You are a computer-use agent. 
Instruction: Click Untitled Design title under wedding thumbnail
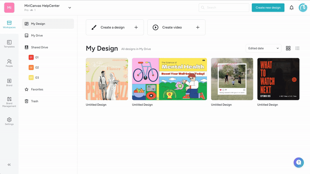pos(96,105)
